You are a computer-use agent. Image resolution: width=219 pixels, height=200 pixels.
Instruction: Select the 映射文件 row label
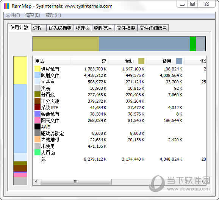coord(50,75)
